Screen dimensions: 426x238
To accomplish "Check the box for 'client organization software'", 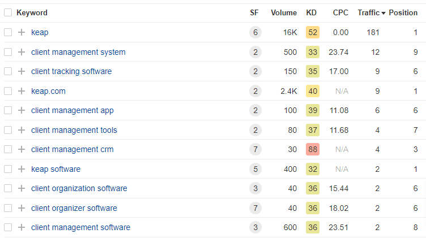I will coord(8,188).
